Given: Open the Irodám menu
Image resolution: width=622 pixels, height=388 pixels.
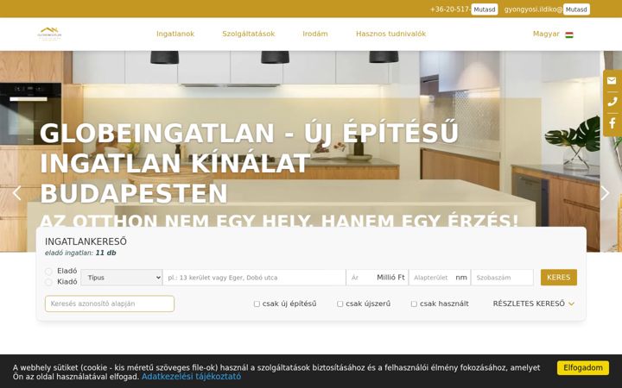Looking at the screenshot, I should [315, 34].
